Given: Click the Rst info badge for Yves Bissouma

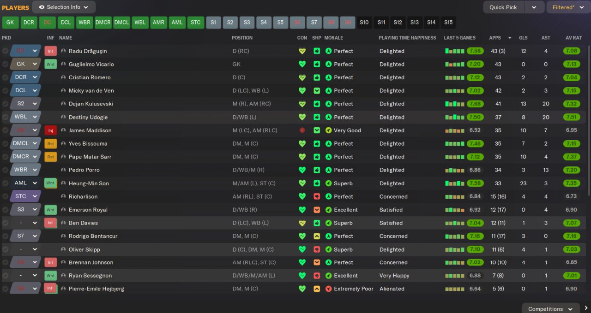Looking at the screenshot, I should 50,144.
